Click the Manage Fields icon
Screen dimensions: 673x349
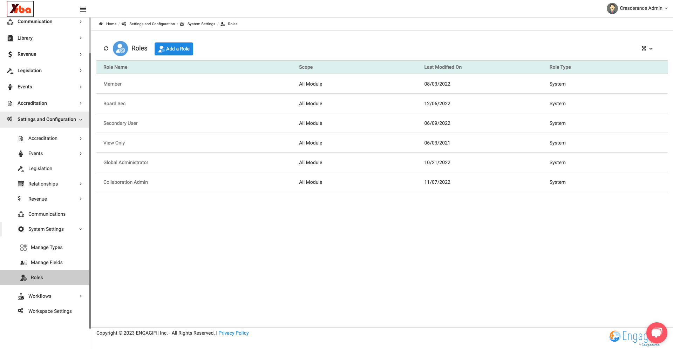click(23, 263)
